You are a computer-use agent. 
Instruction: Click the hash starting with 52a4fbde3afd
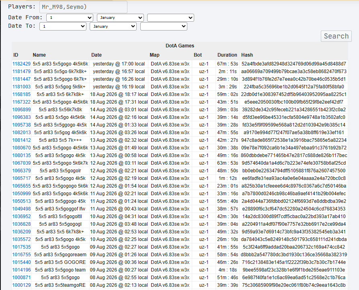[294, 64]
